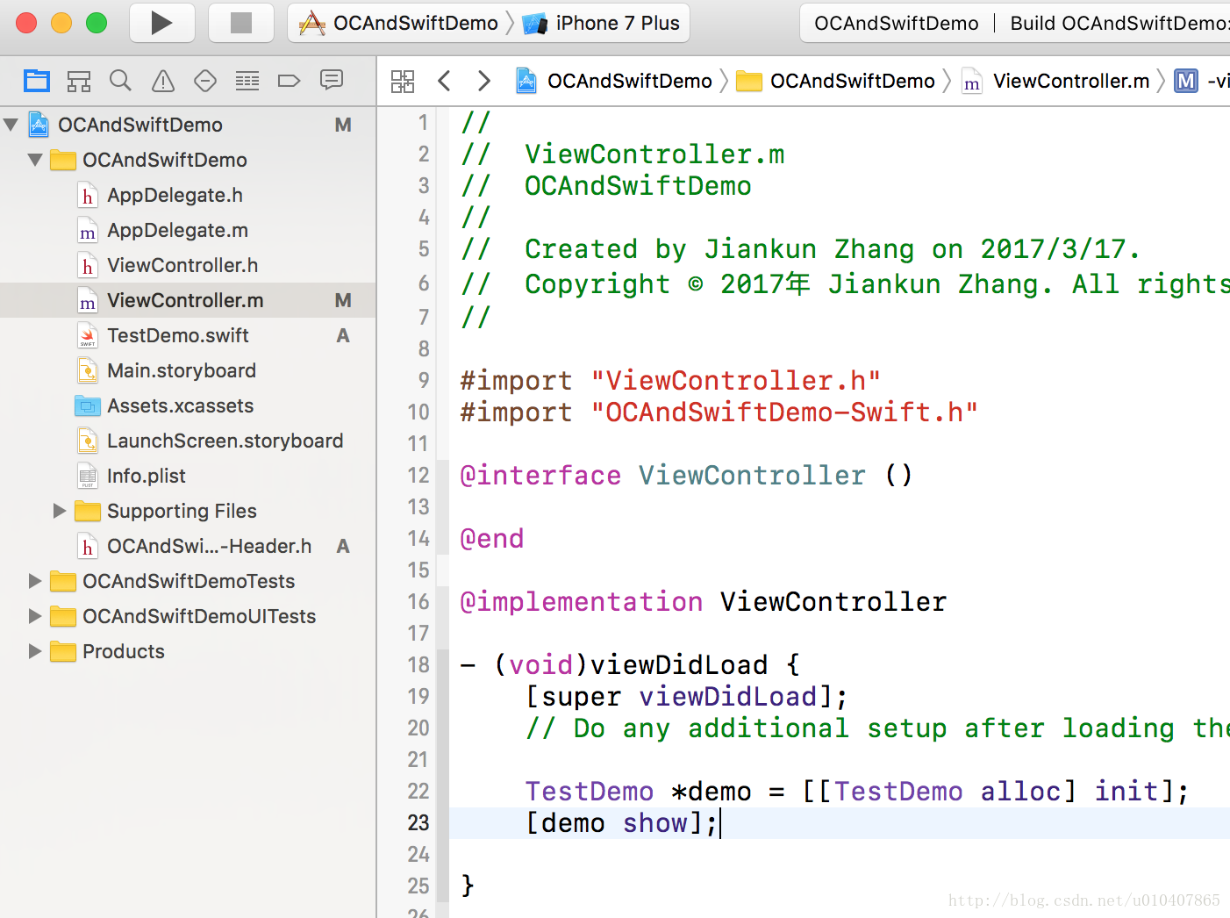Screen dimensions: 1230x918
Task: Click the red window close button
Action: coord(26,23)
